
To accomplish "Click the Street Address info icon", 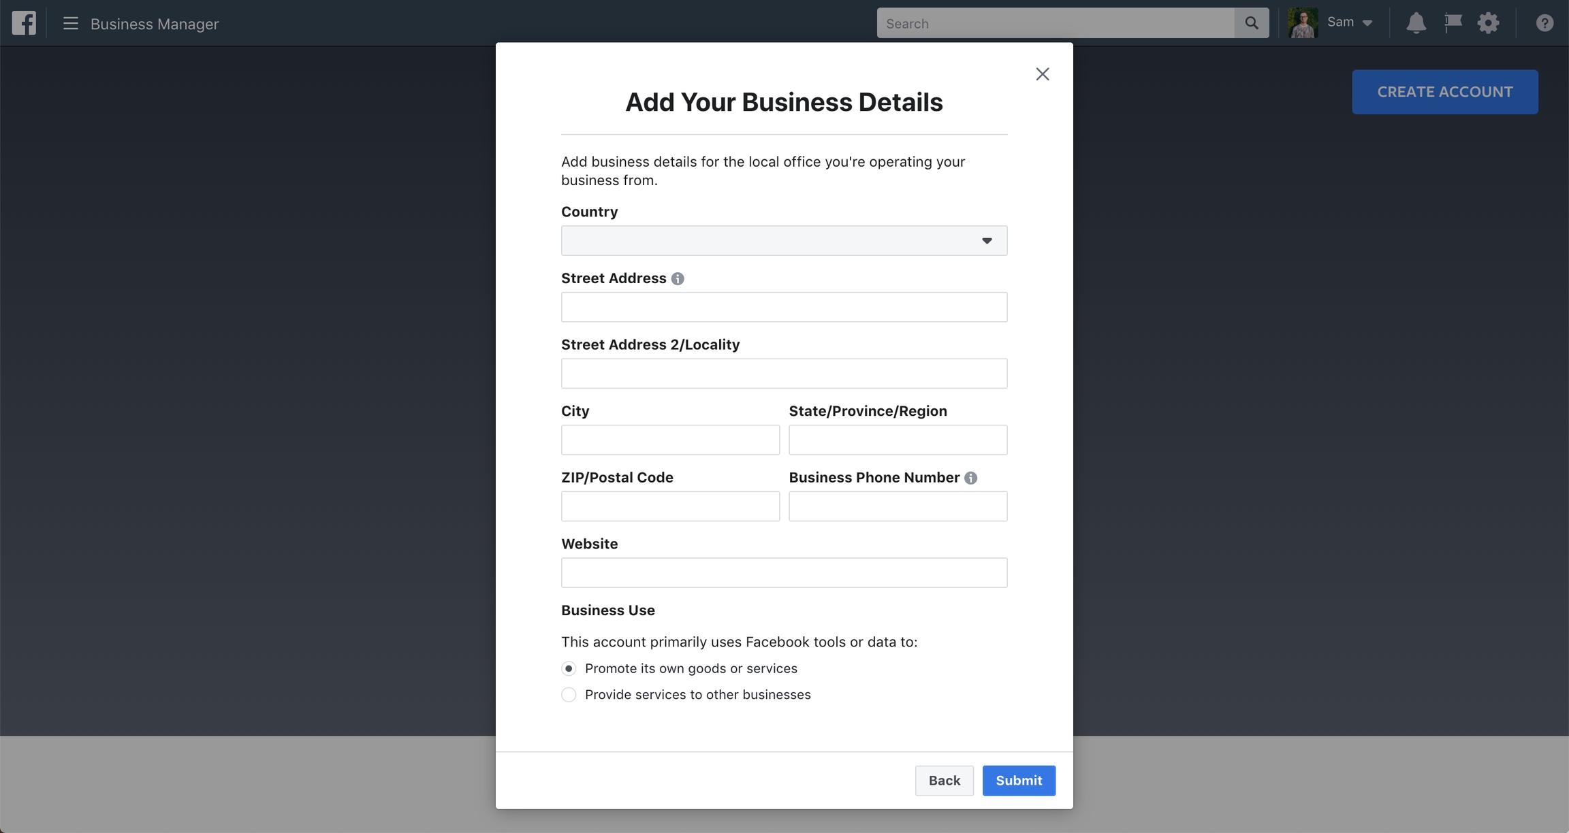I will point(678,279).
